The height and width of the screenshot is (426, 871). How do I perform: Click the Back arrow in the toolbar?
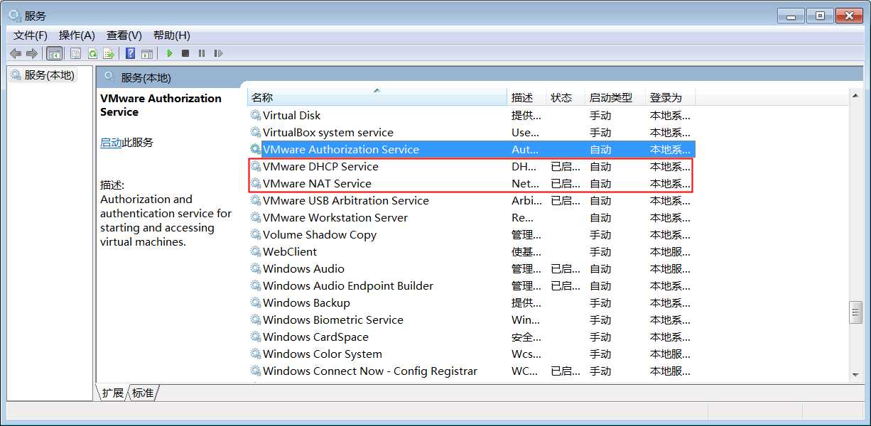pos(15,53)
